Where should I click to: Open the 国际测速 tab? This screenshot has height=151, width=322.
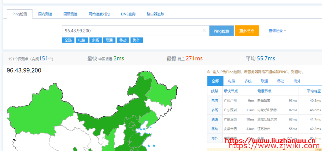[70, 14]
